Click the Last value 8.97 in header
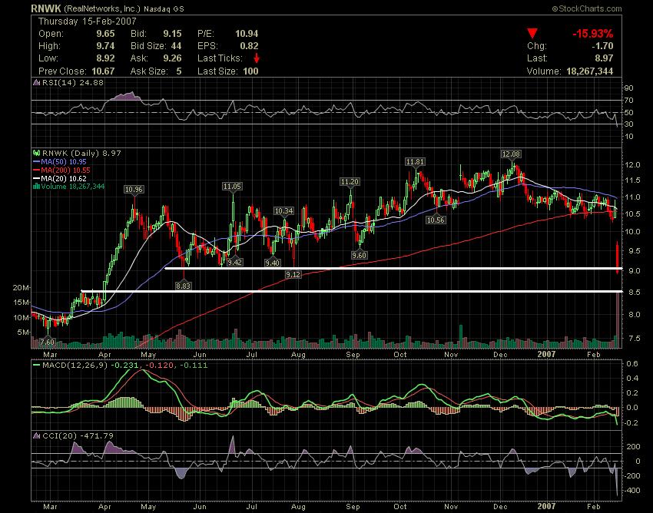 coord(604,58)
